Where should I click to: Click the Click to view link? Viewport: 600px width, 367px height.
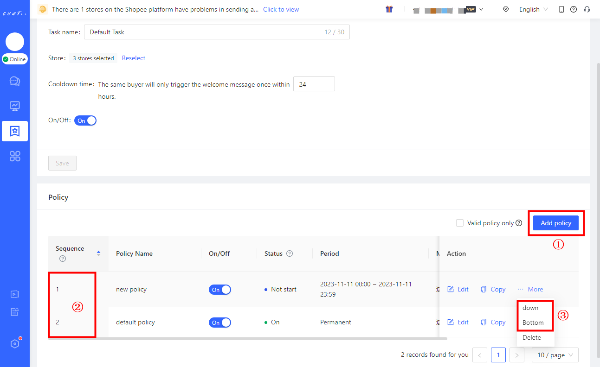(x=281, y=9)
